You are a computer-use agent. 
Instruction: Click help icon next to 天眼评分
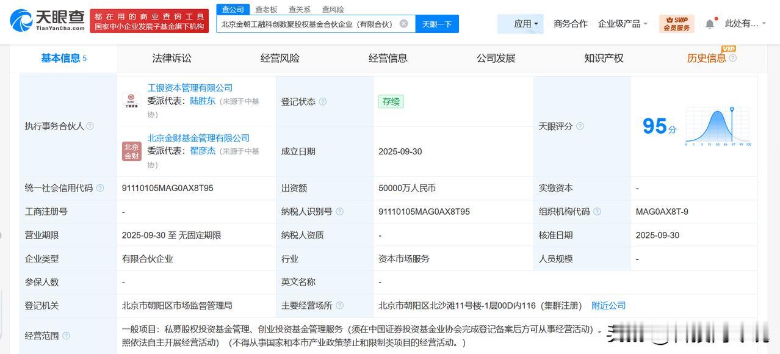(x=580, y=126)
